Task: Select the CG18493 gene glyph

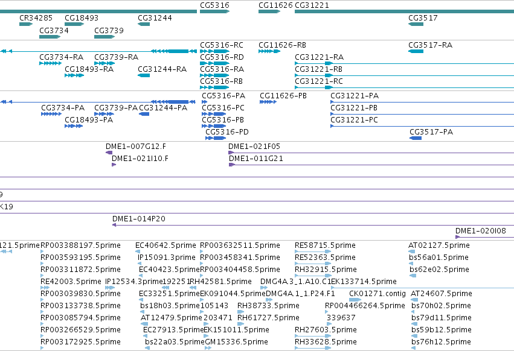Action: click(74, 24)
